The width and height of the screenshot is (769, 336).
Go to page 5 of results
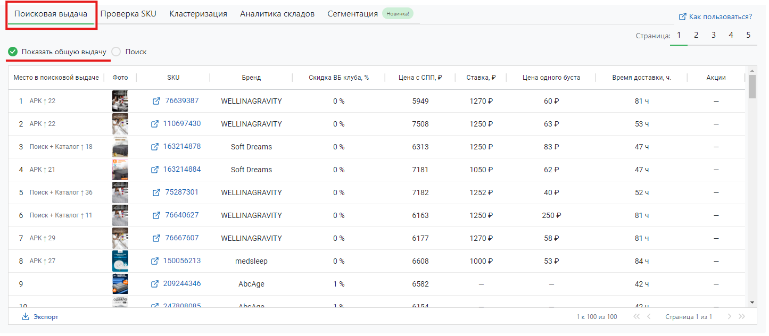pos(748,35)
